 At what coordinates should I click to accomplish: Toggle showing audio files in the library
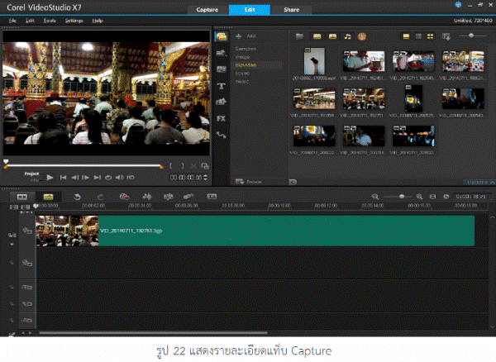click(x=347, y=36)
